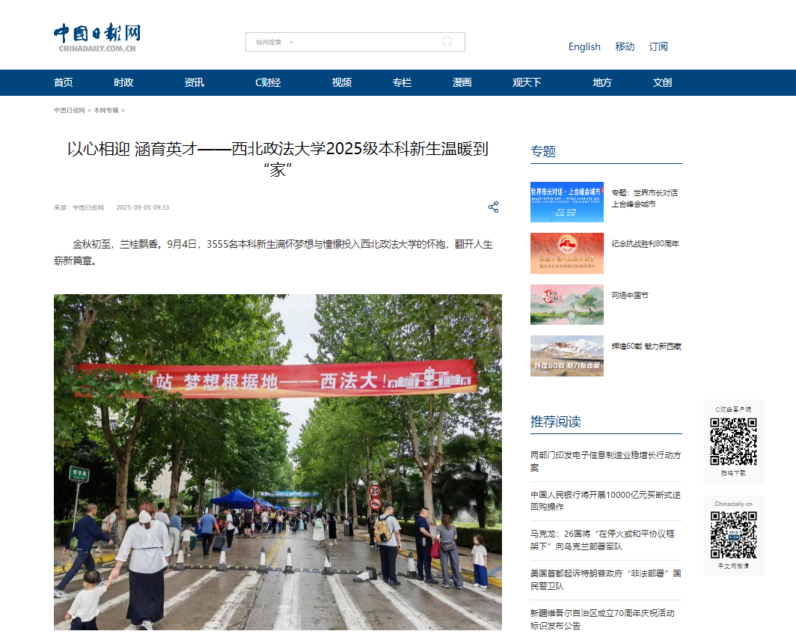796x637 pixels.
Task: Select 视频 in the navigation bar
Action: [342, 82]
